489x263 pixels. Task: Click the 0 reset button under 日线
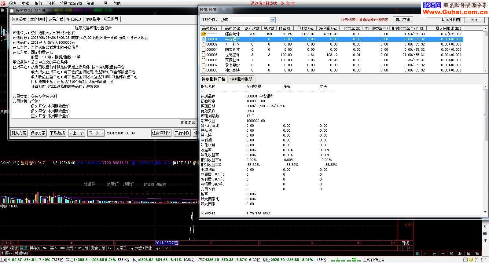click(410, 248)
